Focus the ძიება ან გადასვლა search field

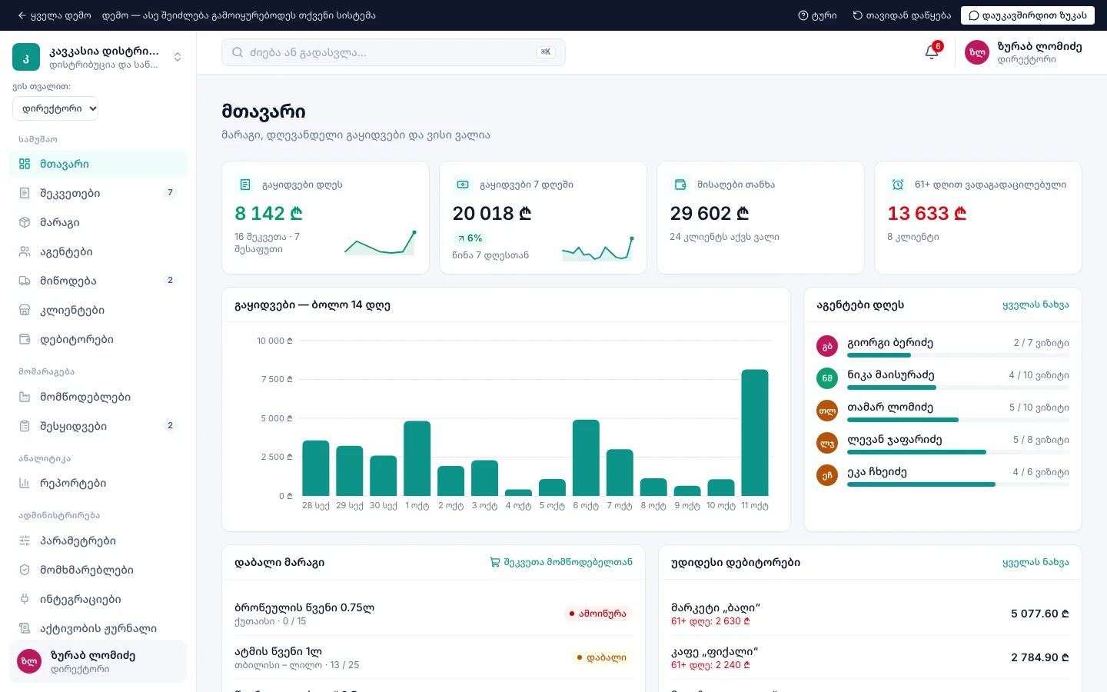pyautogui.click(x=394, y=52)
